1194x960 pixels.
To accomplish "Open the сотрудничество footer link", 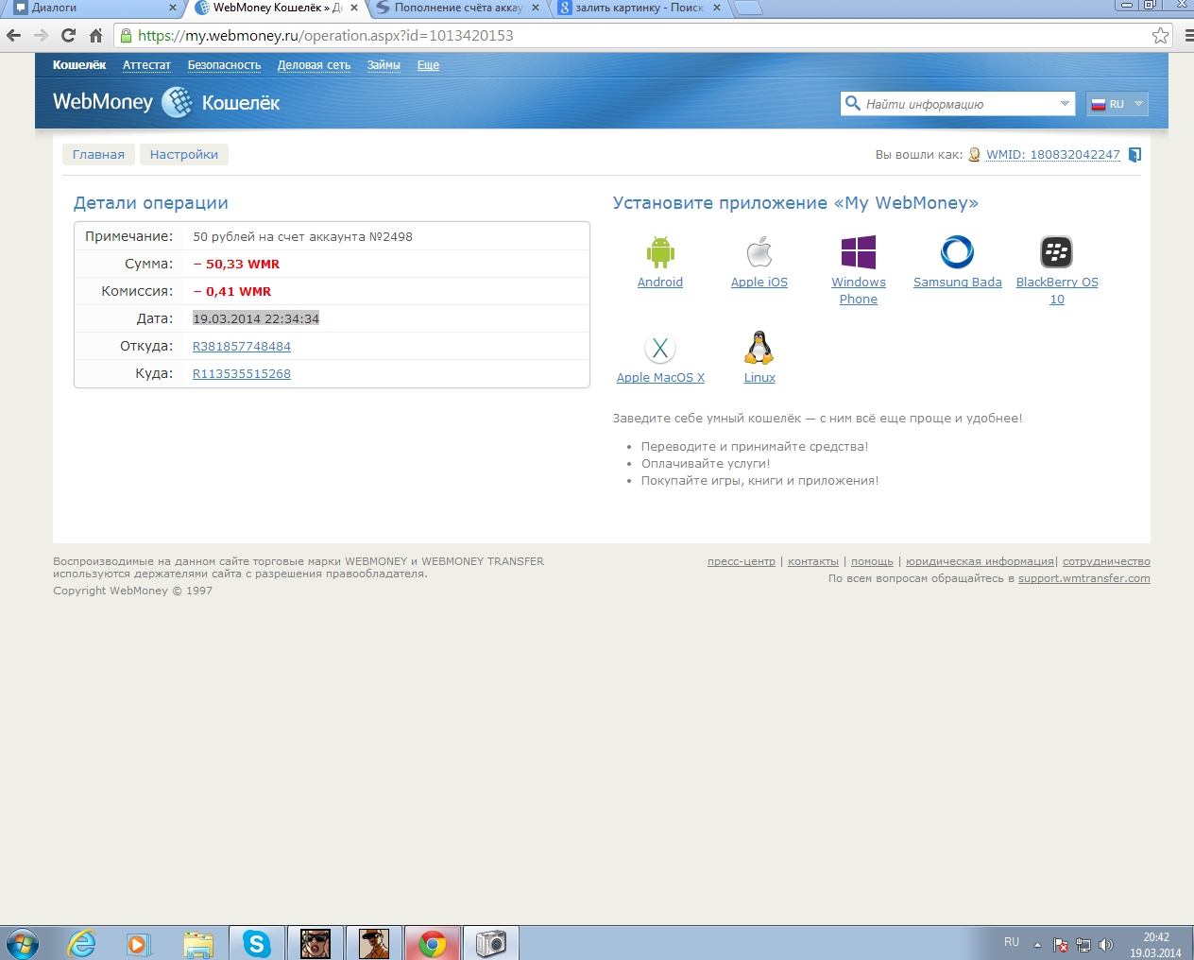I will [x=1106, y=561].
